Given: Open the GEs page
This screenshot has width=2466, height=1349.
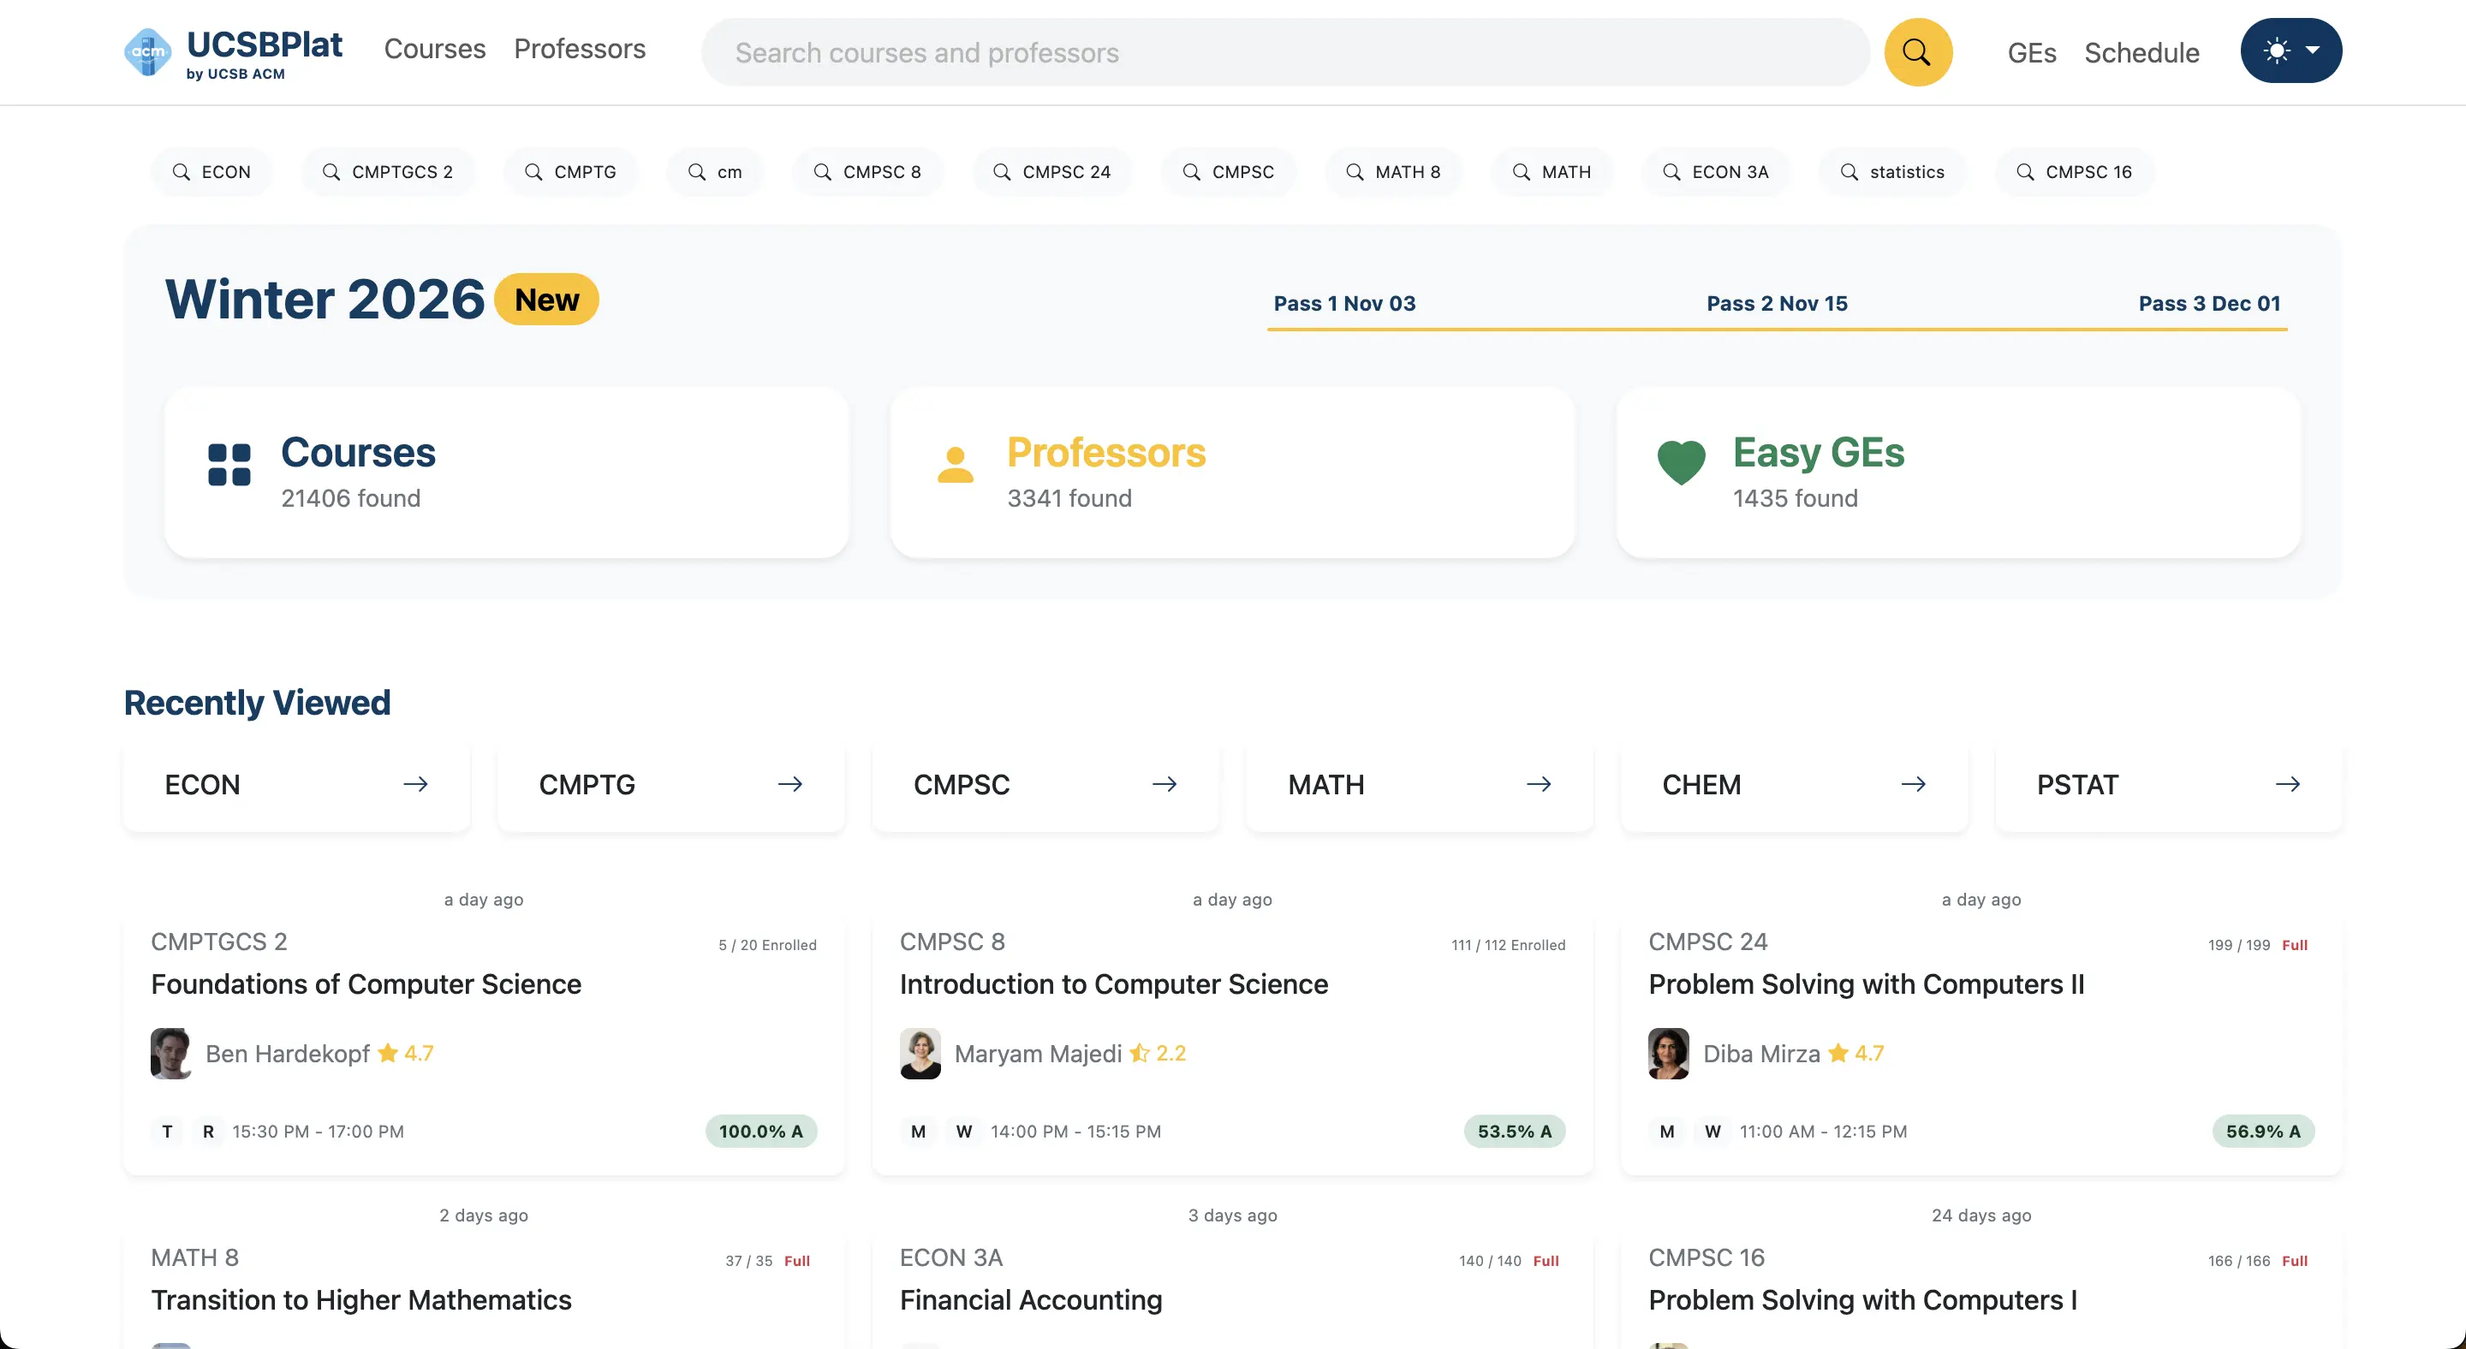Looking at the screenshot, I should [2030, 52].
